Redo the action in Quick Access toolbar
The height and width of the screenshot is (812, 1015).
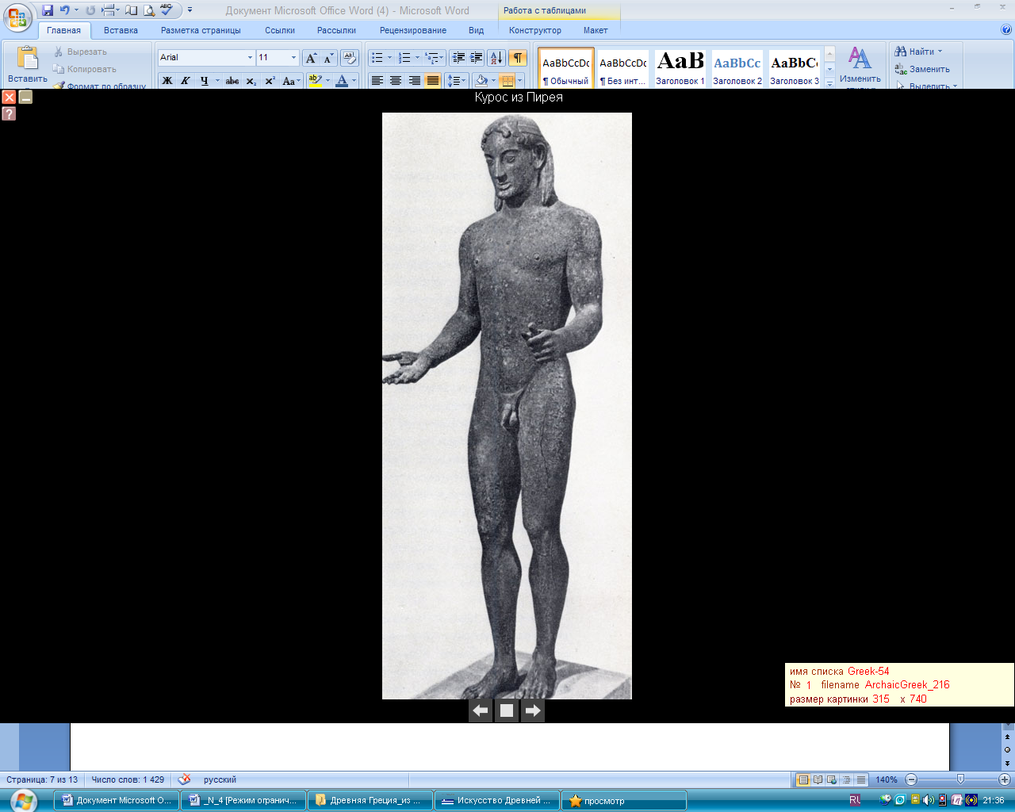tap(90, 10)
